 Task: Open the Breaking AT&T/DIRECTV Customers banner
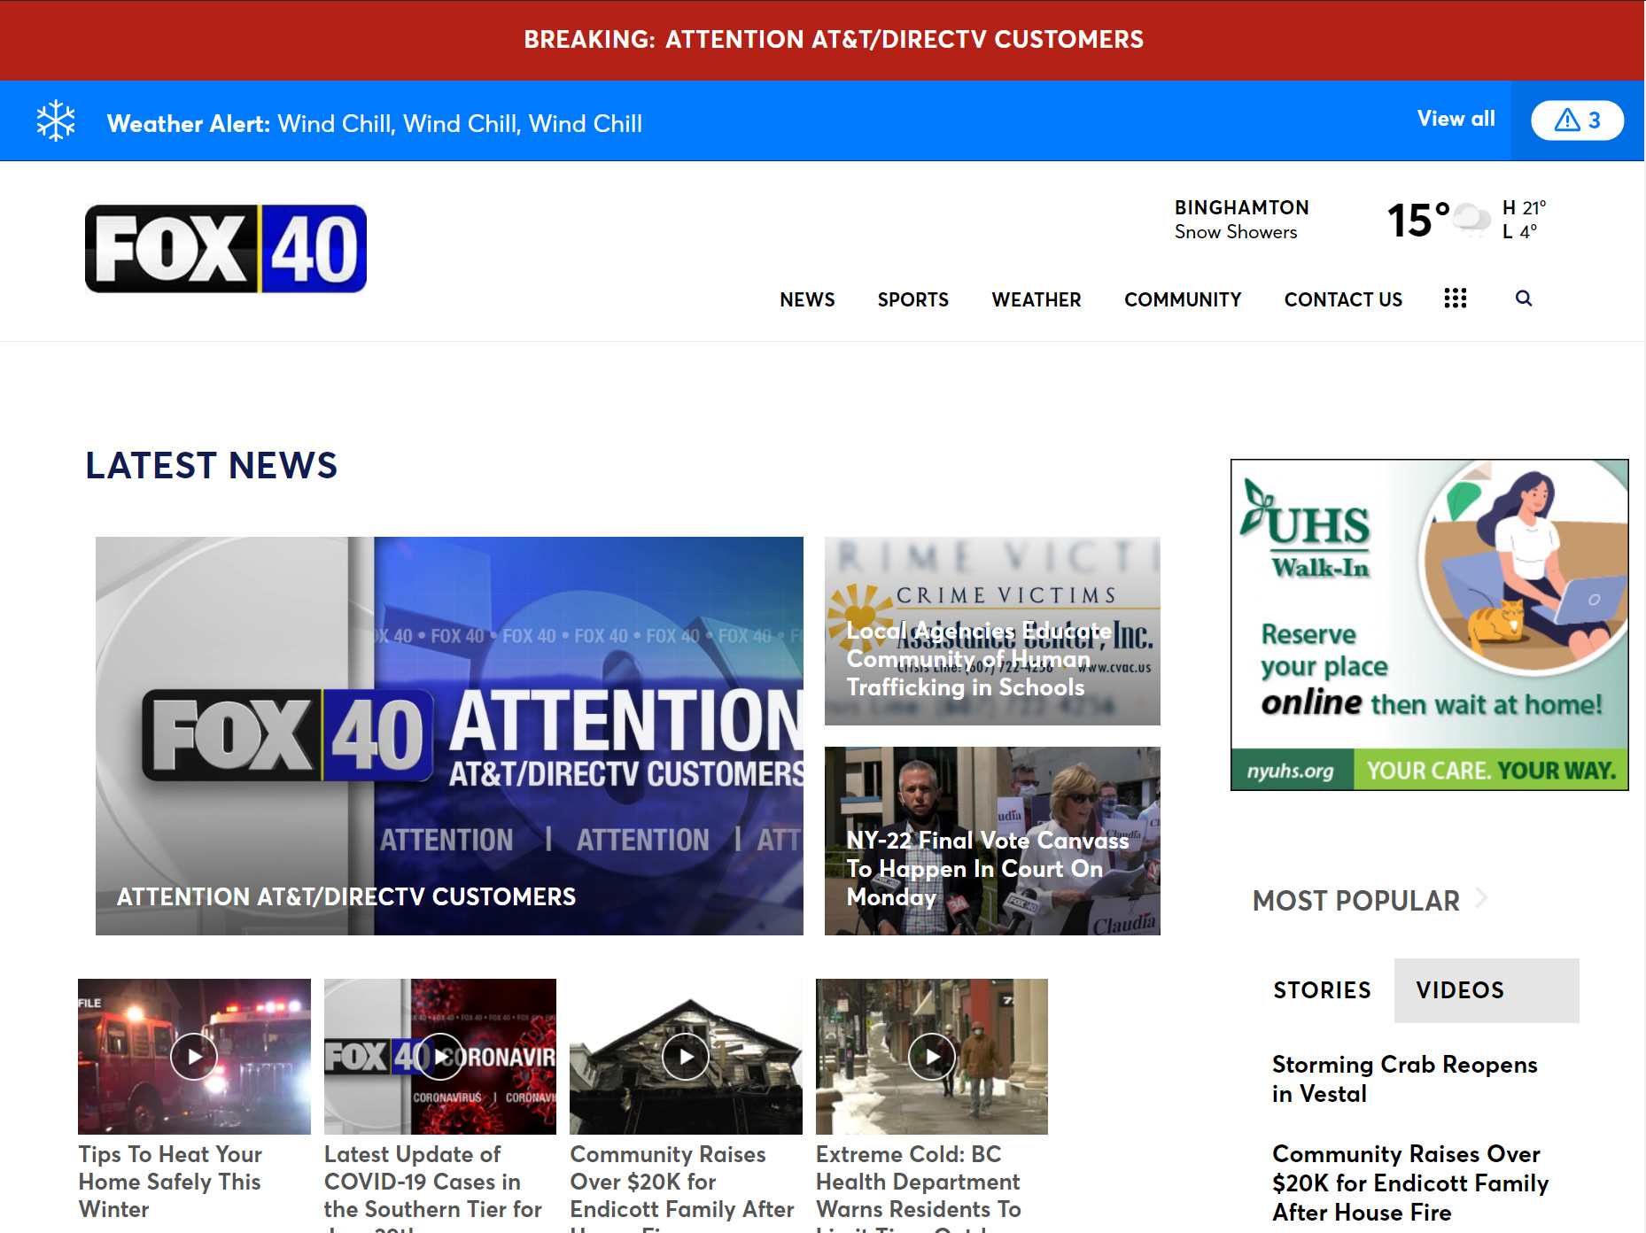834,40
